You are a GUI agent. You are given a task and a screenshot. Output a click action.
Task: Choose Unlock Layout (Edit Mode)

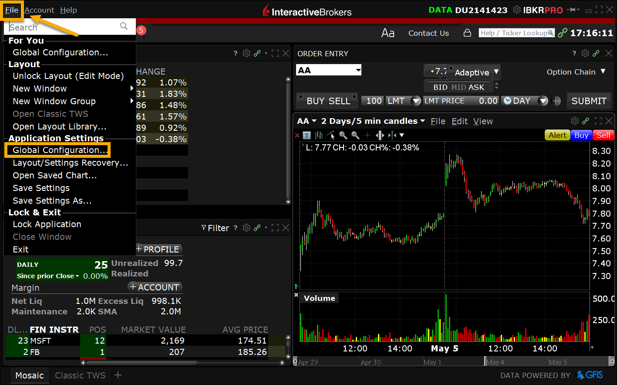click(x=68, y=76)
